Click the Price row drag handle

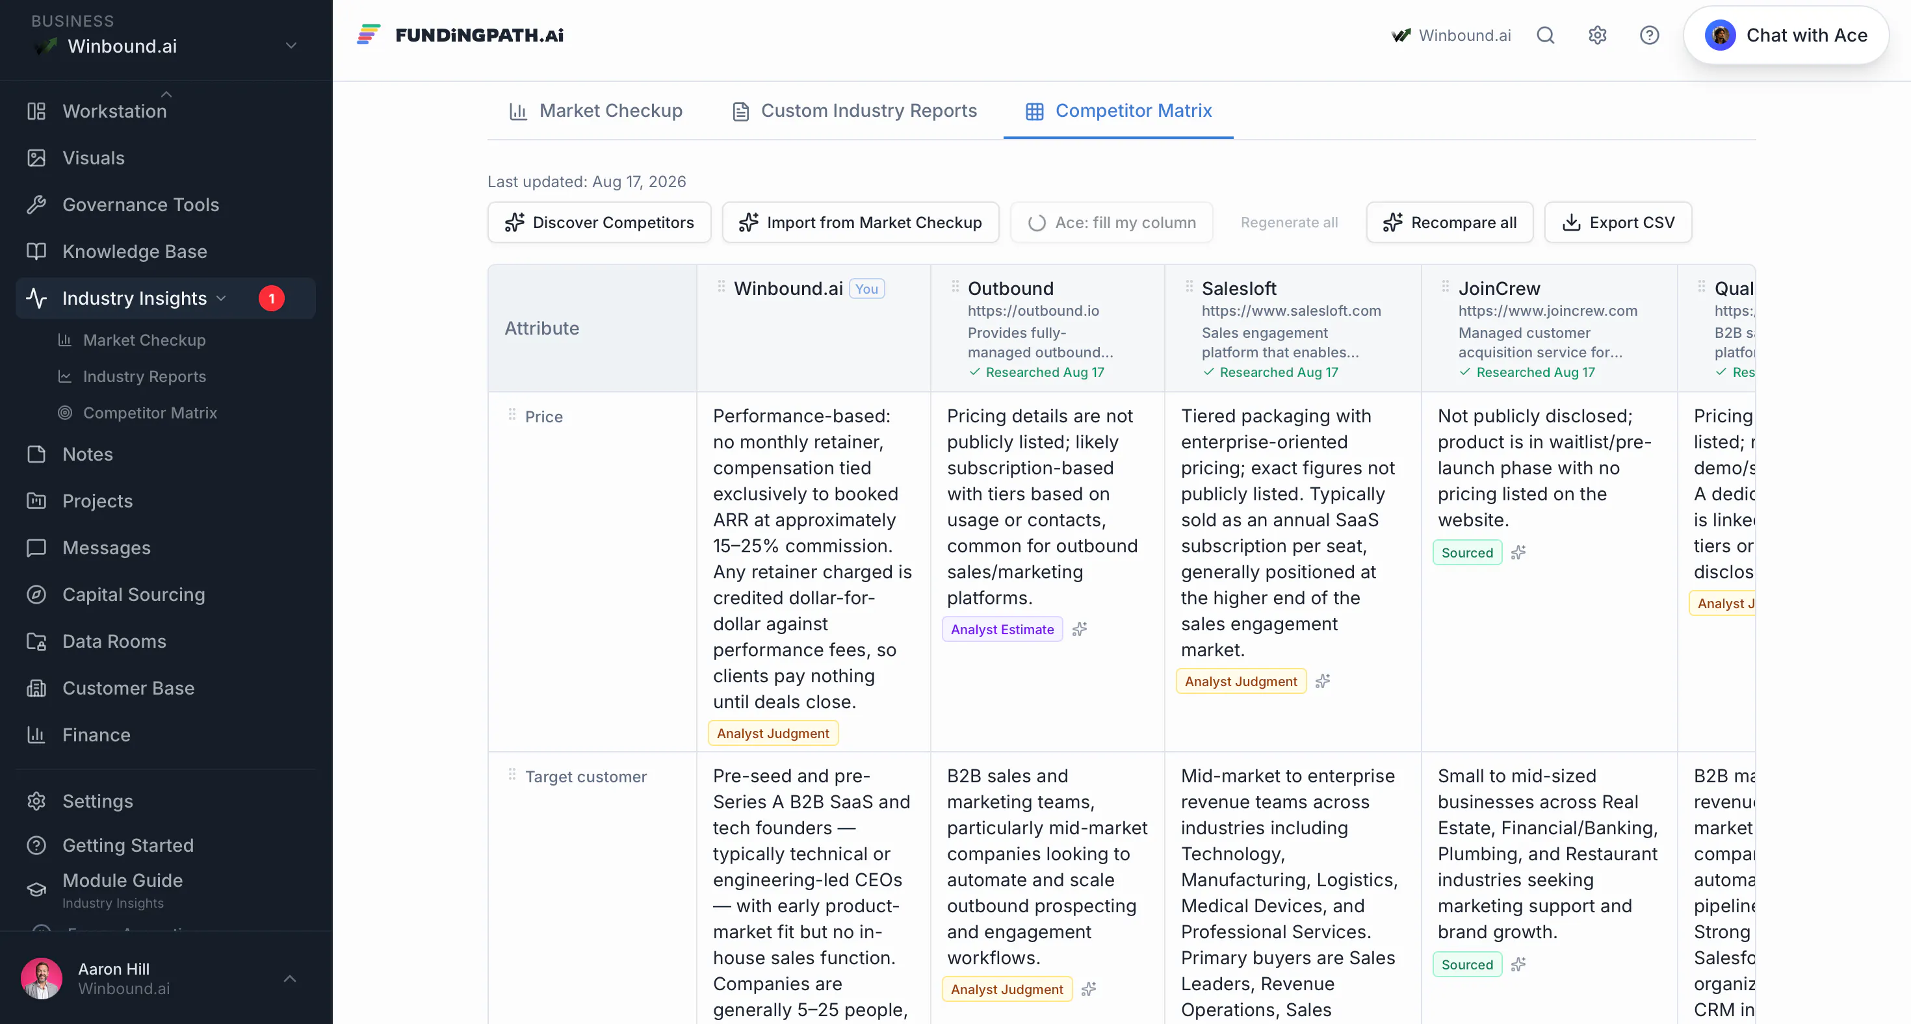[x=512, y=415]
